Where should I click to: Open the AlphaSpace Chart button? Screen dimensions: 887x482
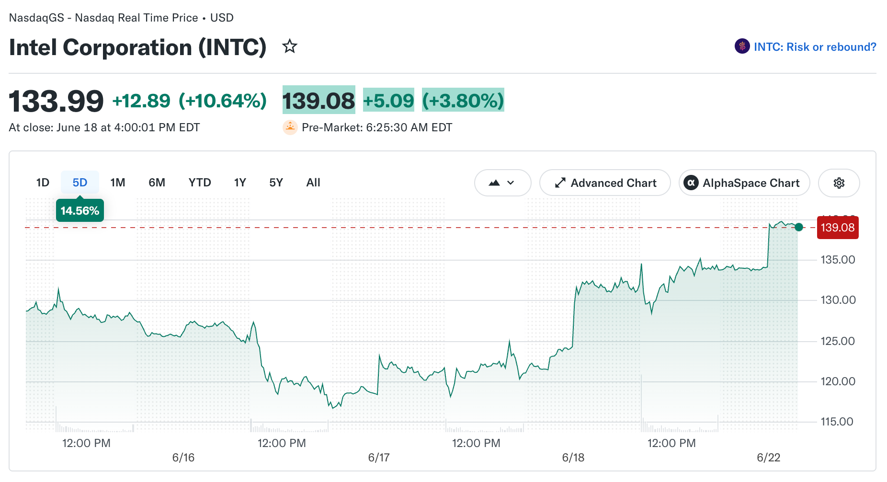(744, 183)
